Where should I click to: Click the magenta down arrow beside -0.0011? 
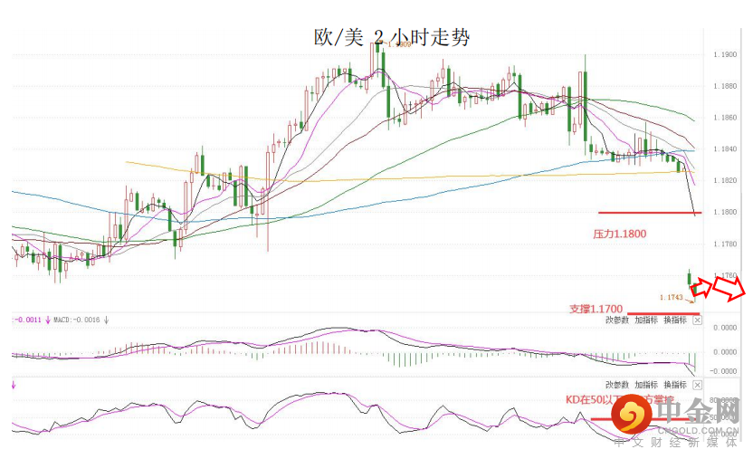[48, 320]
